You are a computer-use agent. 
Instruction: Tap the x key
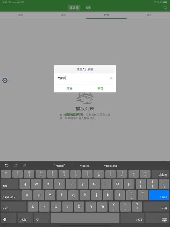point(44,206)
